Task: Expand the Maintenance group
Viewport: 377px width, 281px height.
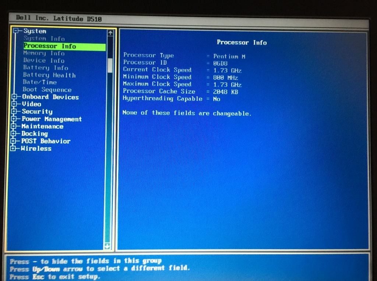Action: (14, 126)
